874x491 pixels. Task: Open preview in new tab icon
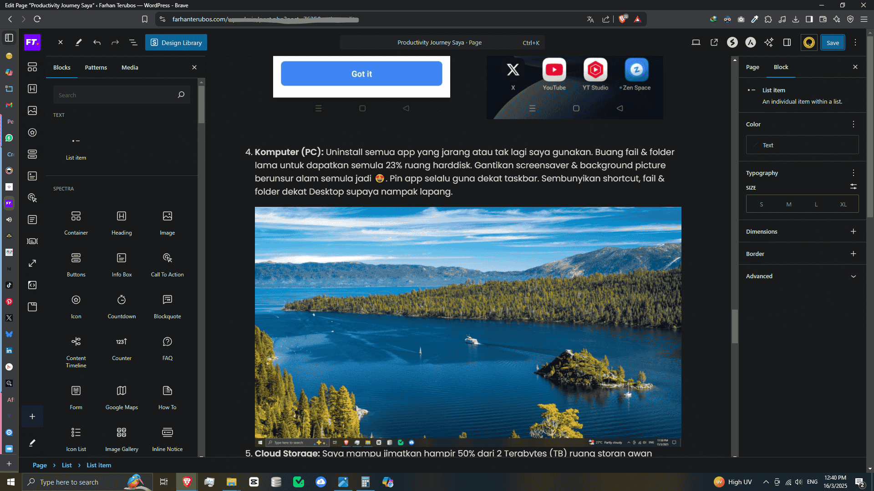[714, 42]
